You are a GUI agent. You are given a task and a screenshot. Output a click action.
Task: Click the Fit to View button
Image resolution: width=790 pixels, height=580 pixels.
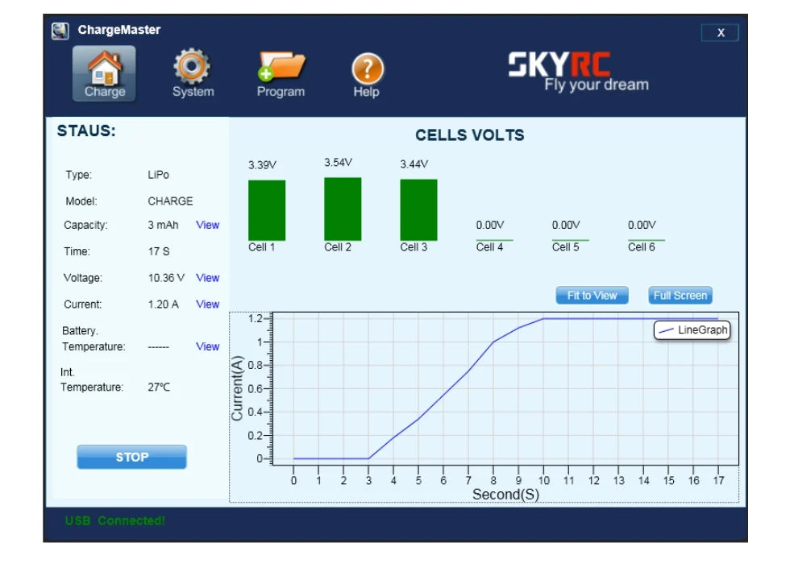tap(592, 296)
